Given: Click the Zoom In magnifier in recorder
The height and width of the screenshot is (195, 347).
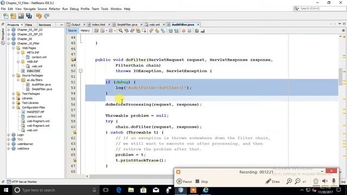Looking at the screenshot, I should click(x=289, y=181).
